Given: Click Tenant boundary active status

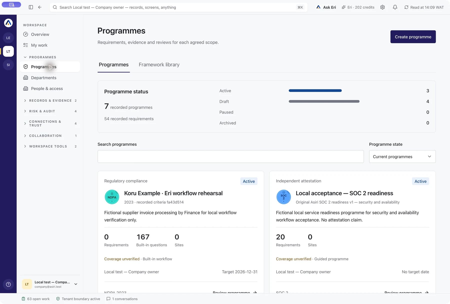Looking at the screenshot, I should [78, 299].
